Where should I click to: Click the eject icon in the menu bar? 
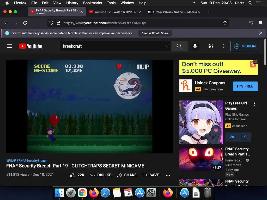(x=194, y=3)
